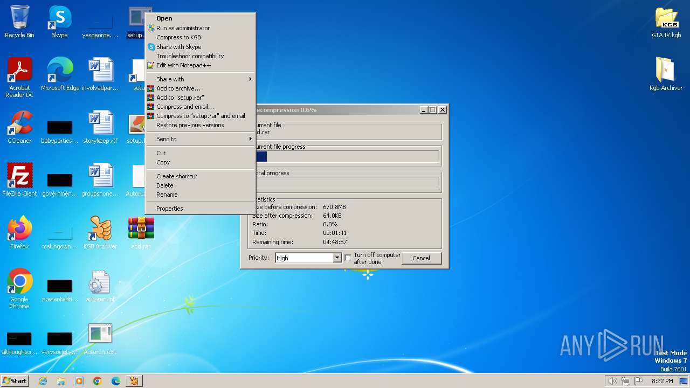Choose Create shortcut
Viewport: 690px width, 388px height.
click(201, 176)
